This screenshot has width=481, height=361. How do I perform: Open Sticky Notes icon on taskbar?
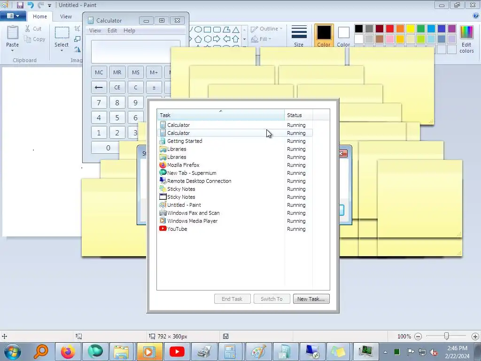[338, 352]
